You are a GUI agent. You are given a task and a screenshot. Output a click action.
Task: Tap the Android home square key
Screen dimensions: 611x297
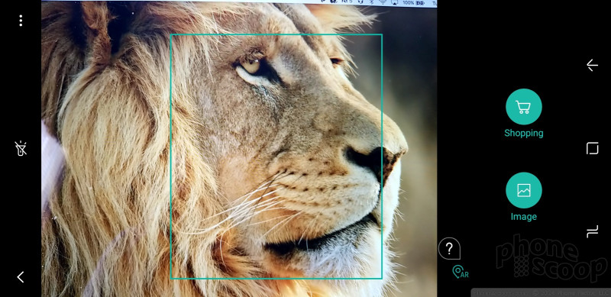pos(592,148)
